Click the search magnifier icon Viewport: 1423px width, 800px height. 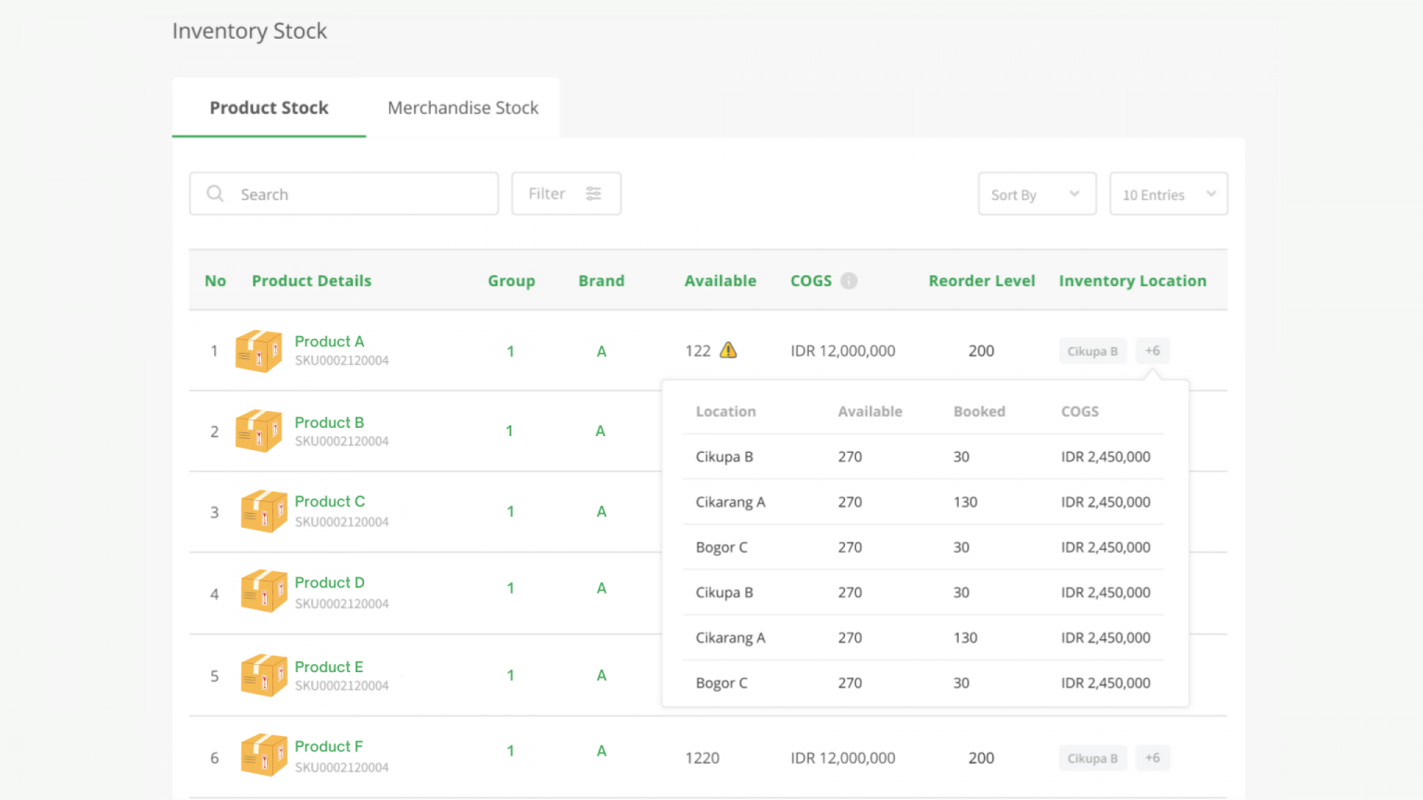point(215,194)
